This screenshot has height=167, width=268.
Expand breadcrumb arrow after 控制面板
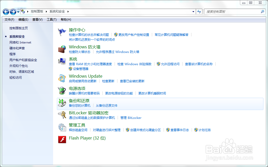(x=46, y=11)
